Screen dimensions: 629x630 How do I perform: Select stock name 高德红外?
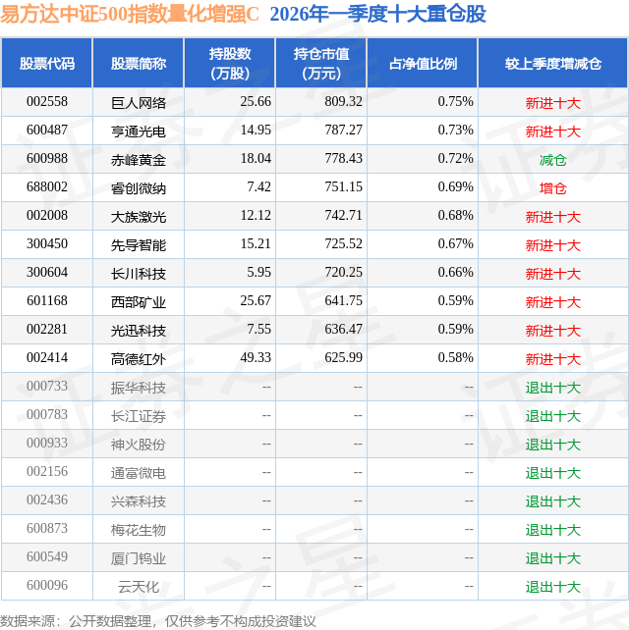(x=139, y=359)
